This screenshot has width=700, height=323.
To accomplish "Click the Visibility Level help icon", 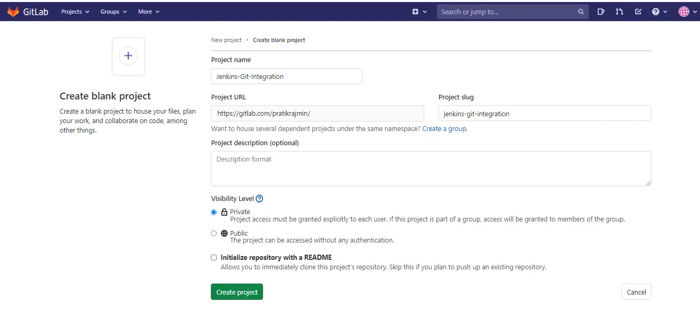I will tap(259, 199).
